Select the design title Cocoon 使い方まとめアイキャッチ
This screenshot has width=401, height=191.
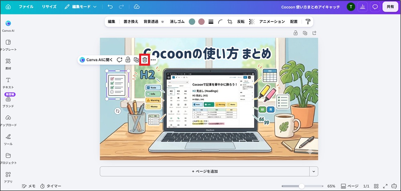click(x=311, y=7)
